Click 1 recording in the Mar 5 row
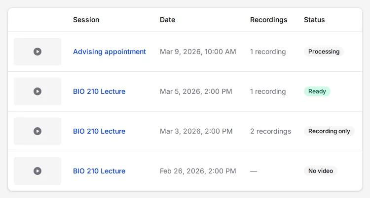Viewport: 370px width, 198px height. click(x=268, y=91)
